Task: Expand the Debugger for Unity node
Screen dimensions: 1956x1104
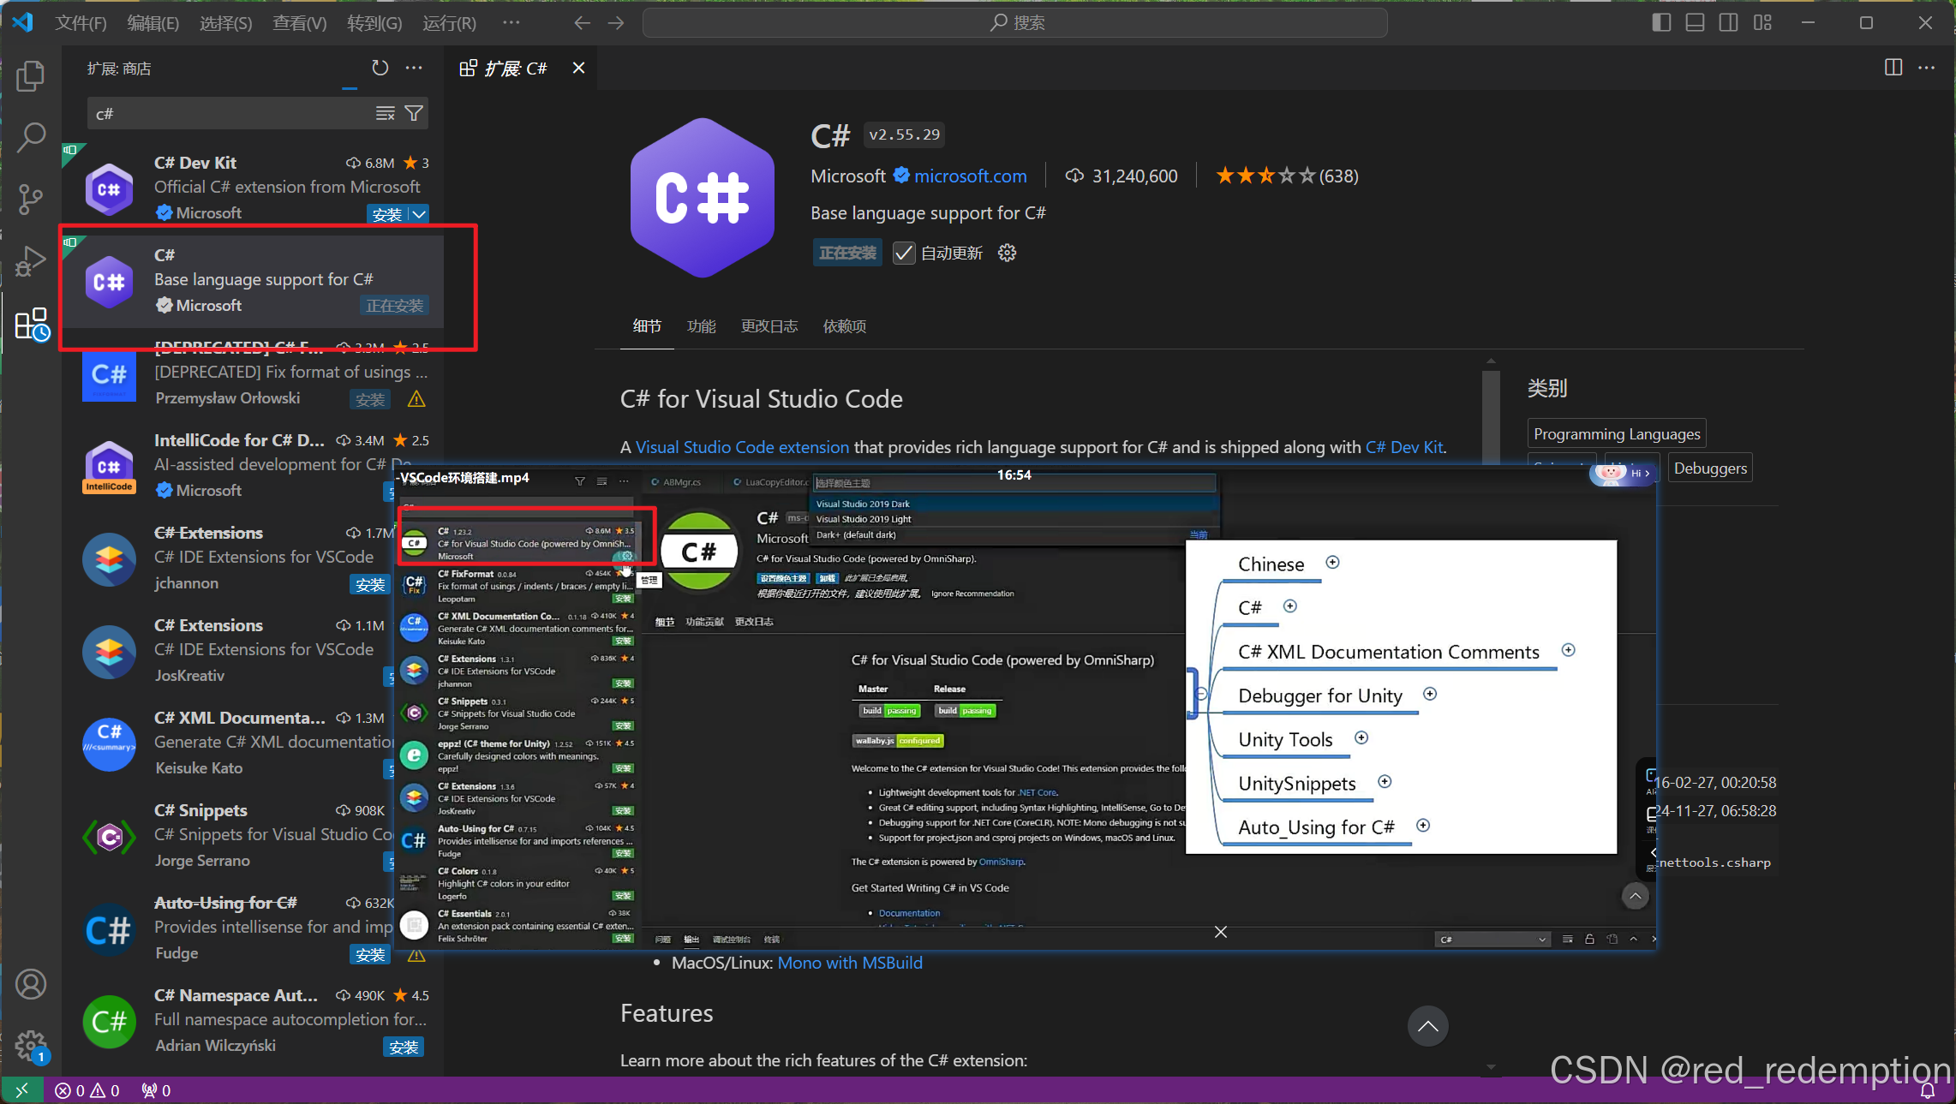Action: [x=1430, y=694]
